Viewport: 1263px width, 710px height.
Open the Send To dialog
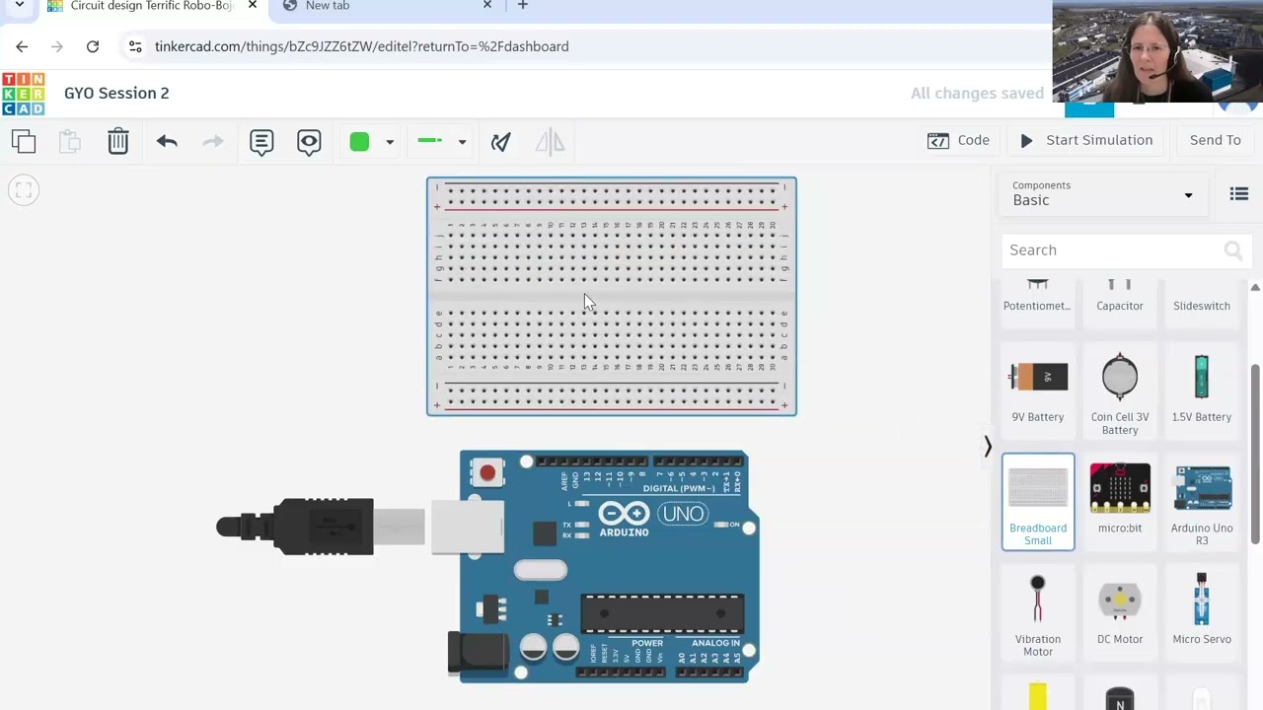click(x=1216, y=140)
